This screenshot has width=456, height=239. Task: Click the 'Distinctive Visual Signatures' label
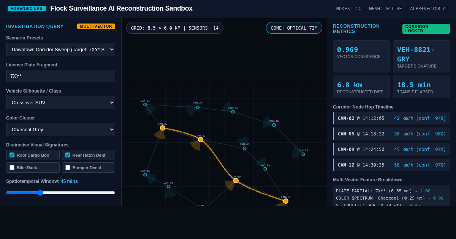[x=37, y=145]
